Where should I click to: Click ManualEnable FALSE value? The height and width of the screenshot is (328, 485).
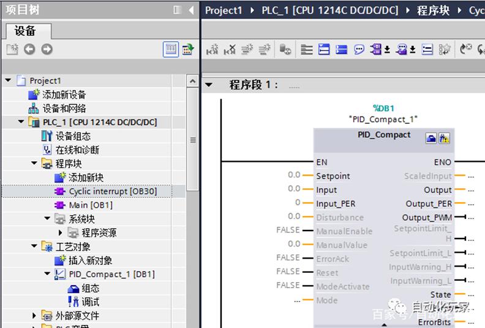[288, 230]
